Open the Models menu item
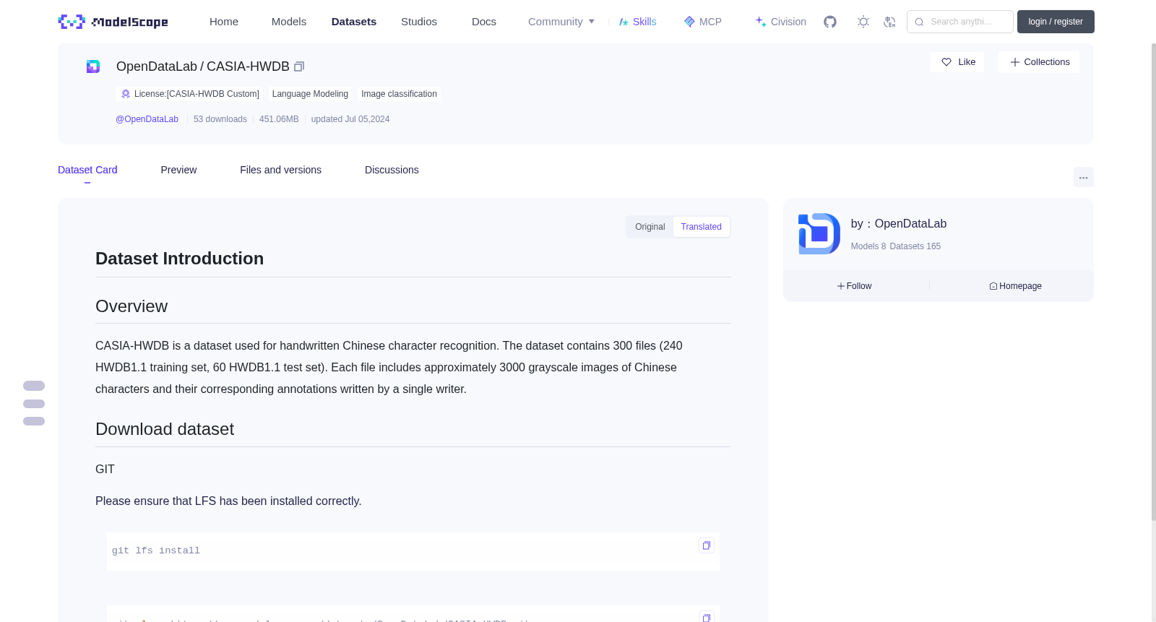Screen dimensions: 1156x622 (289, 22)
